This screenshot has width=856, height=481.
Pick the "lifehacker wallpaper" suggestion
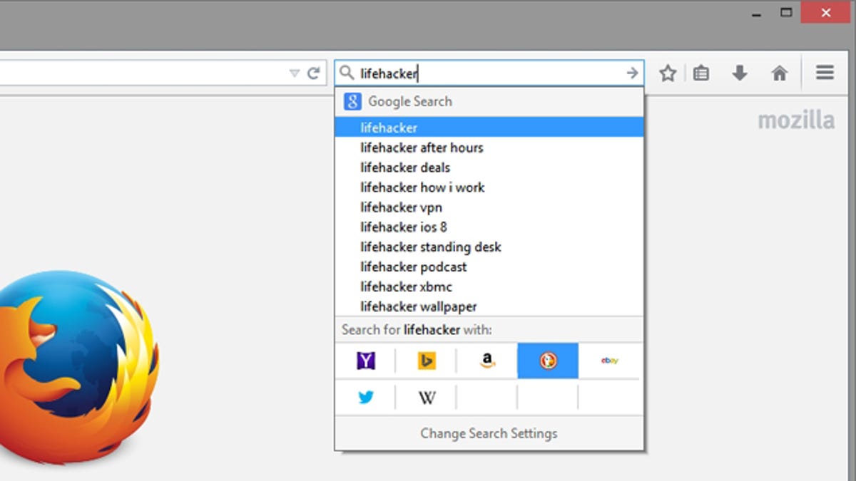(489, 307)
